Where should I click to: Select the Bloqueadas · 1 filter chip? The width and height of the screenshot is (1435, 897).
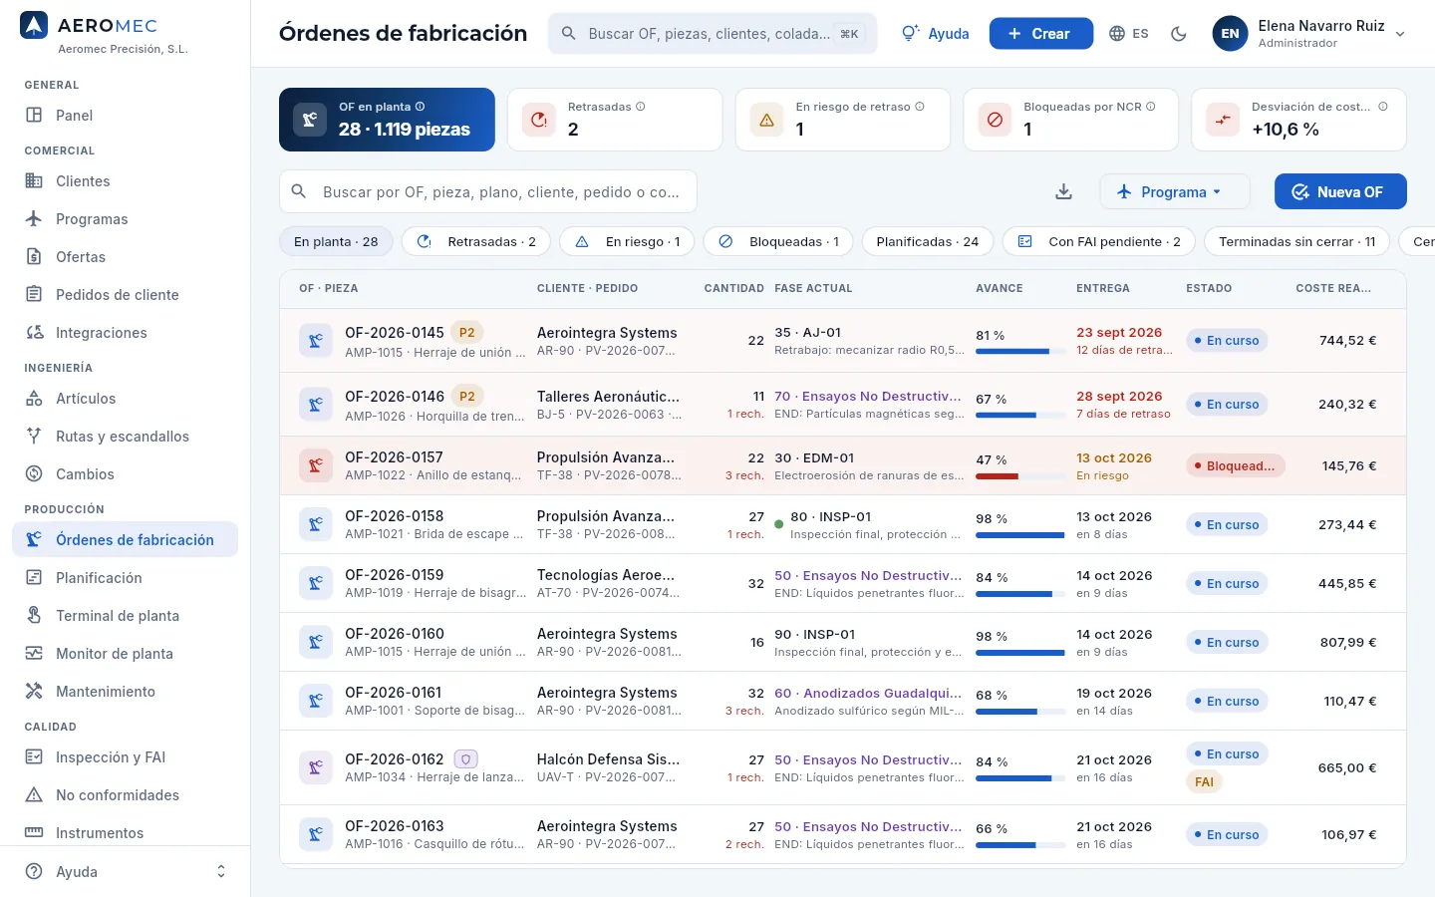778,241
